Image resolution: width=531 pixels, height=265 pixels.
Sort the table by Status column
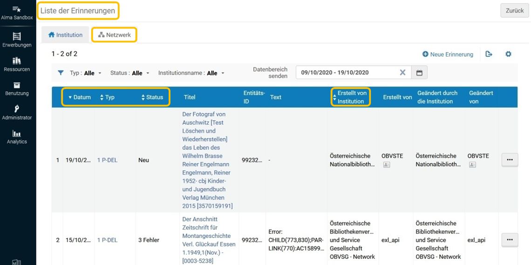[x=152, y=97]
